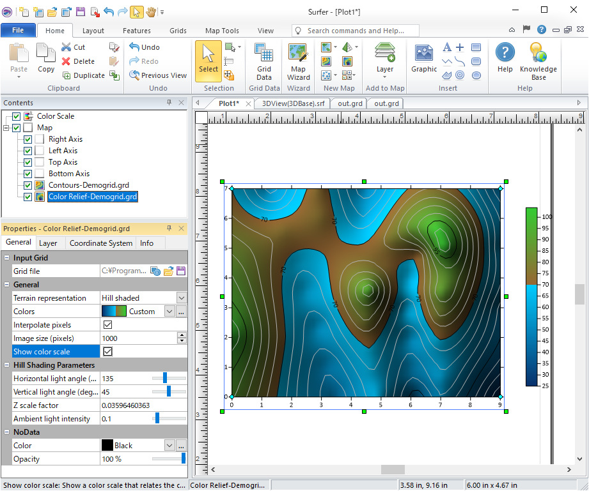Hide the Contours-Demogrid.grd layer
The image size is (589, 491).
[27, 185]
